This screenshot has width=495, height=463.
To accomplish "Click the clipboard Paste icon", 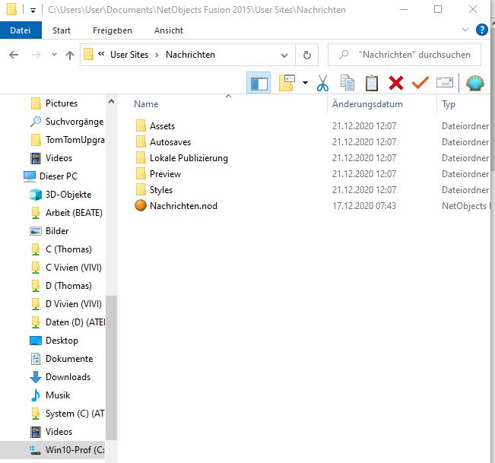I will pyautogui.click(x=371, y=83).
